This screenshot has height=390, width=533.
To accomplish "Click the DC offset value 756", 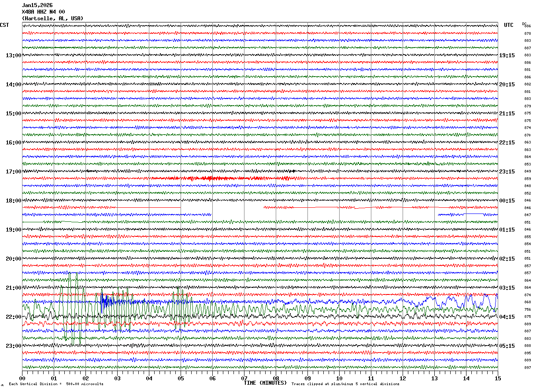I will tap(527, 309).
